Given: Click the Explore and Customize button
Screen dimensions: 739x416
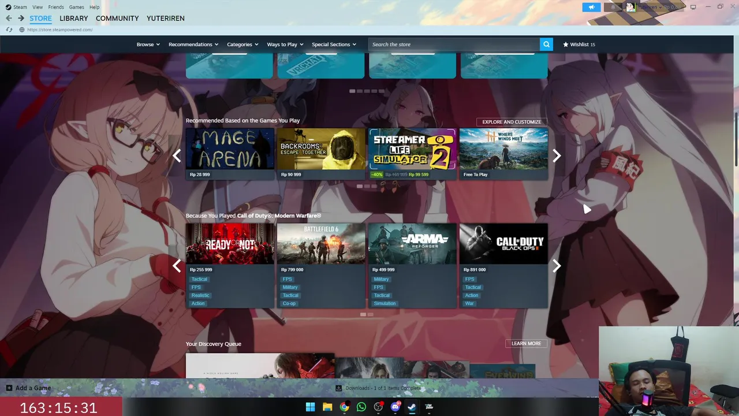Looking at the screenshot, I should (512, 122).
